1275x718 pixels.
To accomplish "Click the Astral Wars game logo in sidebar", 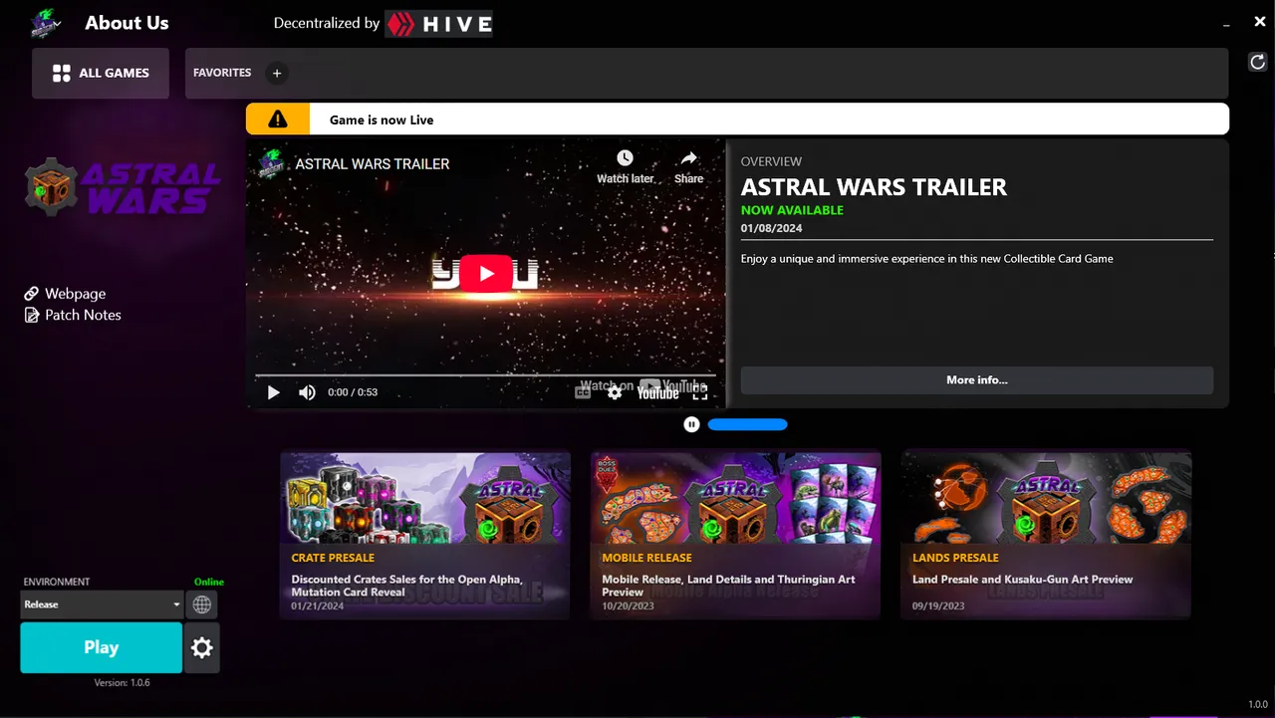I will point(123,187).
